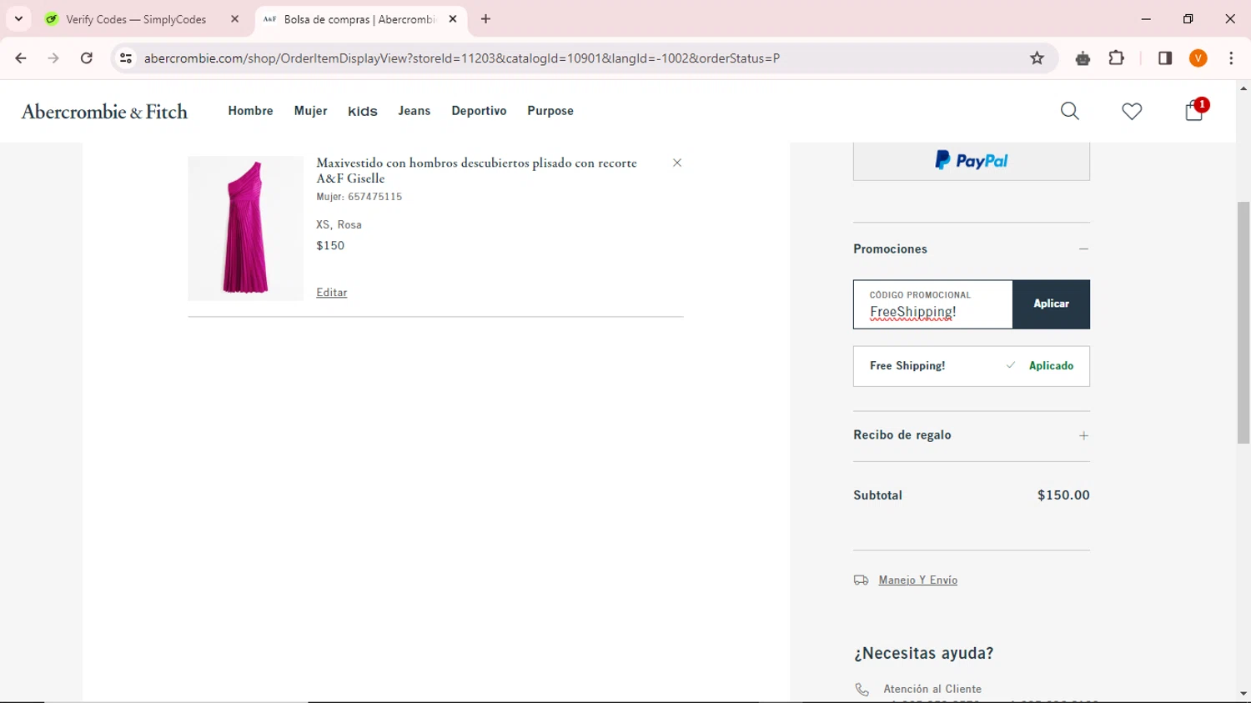Click the address bar URL
Screen dimensions: 1251x703
[x=461, y=58]
